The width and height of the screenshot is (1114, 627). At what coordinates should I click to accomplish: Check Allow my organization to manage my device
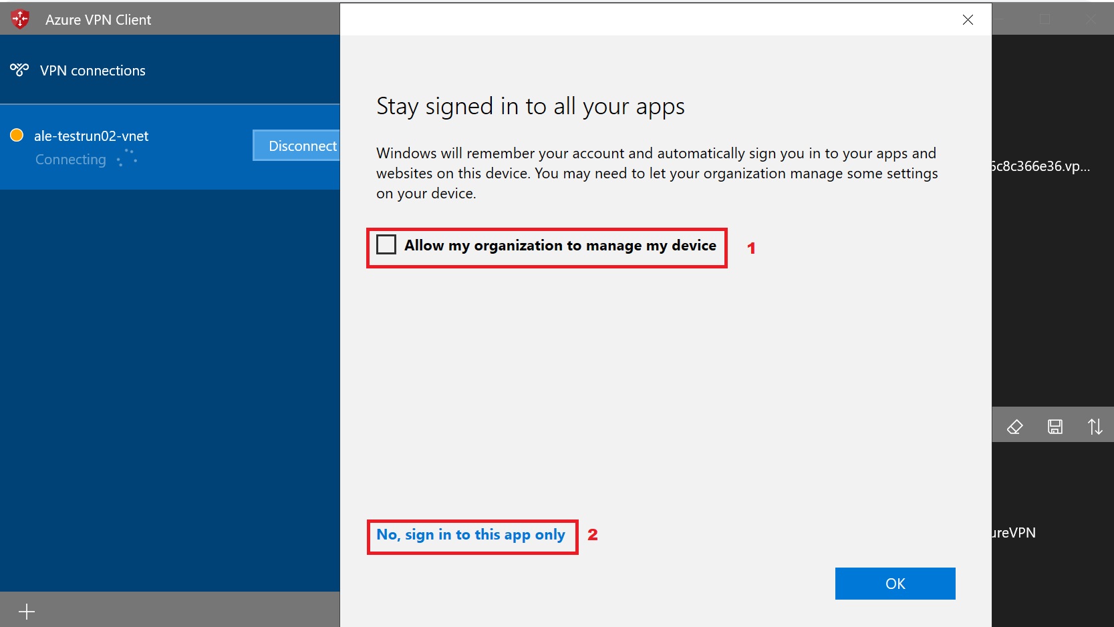386,245
